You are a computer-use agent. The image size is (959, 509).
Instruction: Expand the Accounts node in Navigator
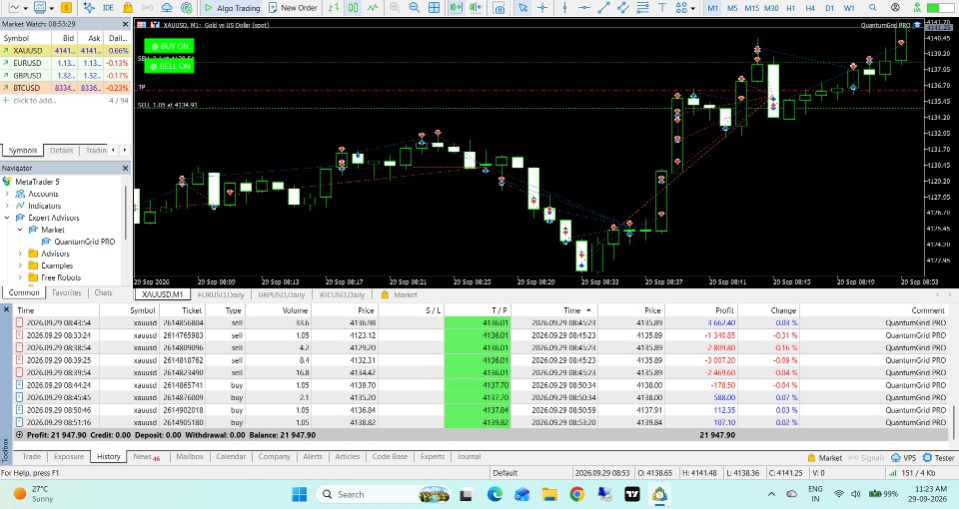[7, 194]
